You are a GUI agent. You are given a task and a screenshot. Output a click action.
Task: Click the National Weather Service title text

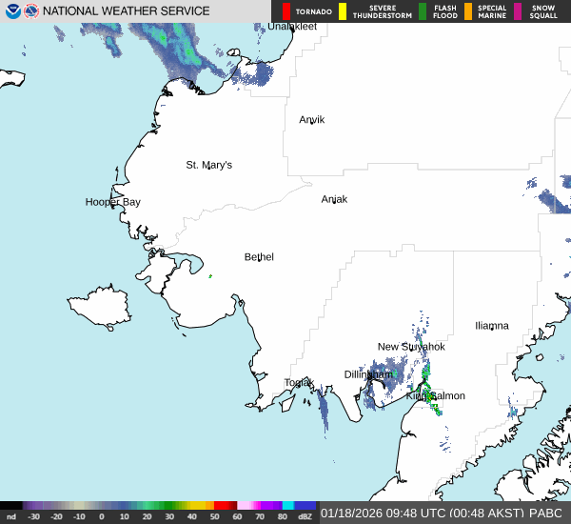point(127,11)
